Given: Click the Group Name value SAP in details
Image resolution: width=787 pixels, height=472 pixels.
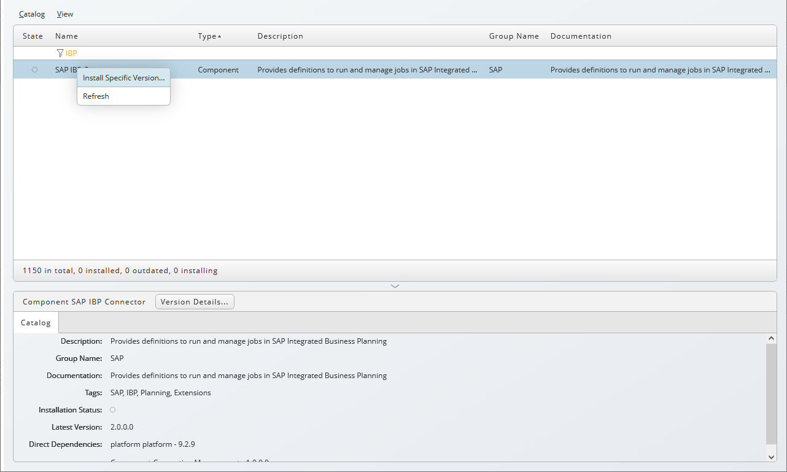Looking at the screenshot, I should click(x=117, y=358).
